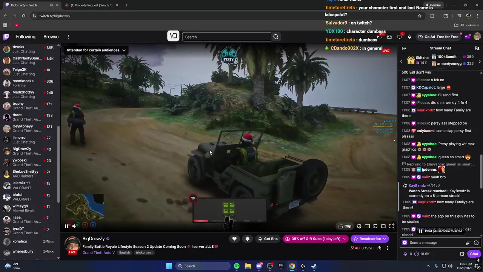483x272 pixels.
Task: Click the Twitch search field
Action: (226, 37)
